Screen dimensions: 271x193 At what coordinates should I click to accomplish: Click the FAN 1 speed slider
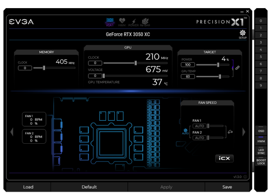point(215,126)
